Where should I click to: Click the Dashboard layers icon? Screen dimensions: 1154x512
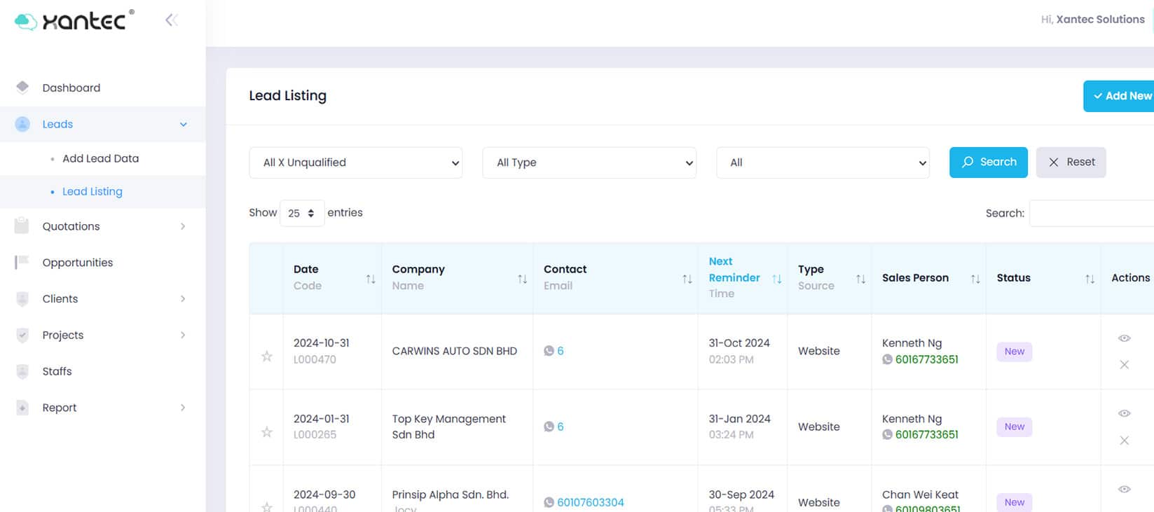coord(22,87)
